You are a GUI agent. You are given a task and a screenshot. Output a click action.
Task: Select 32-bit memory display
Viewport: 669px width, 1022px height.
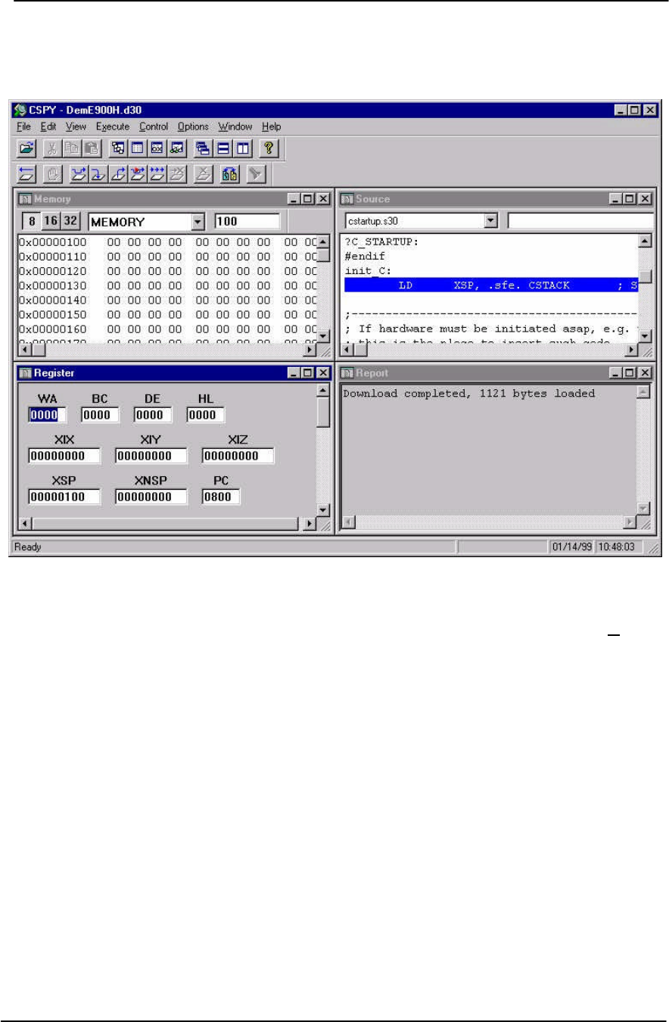[70, 222]
